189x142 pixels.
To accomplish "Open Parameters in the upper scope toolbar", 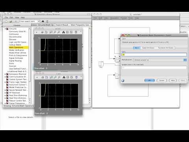I will click(x=46, y=32).
